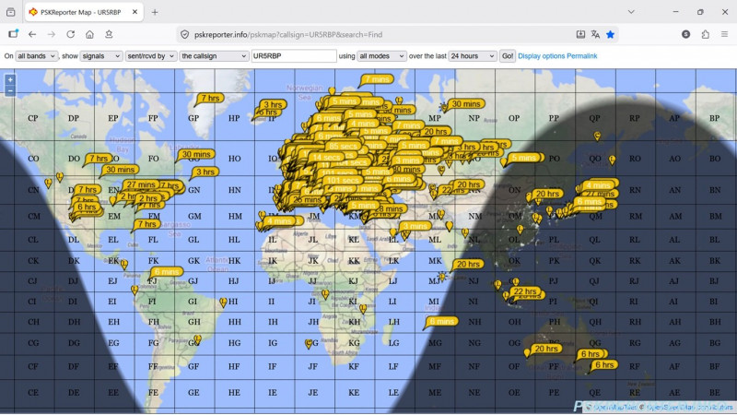The height and width of the screenshot is (415, 737).
Task: Open the 'all modes' dropdown
Action: pos(381,56)
